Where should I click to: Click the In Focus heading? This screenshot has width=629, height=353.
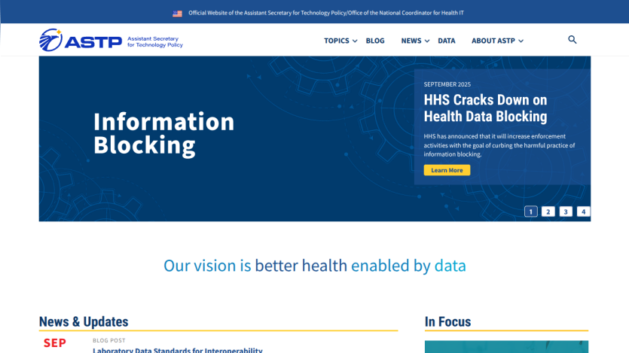447,321
